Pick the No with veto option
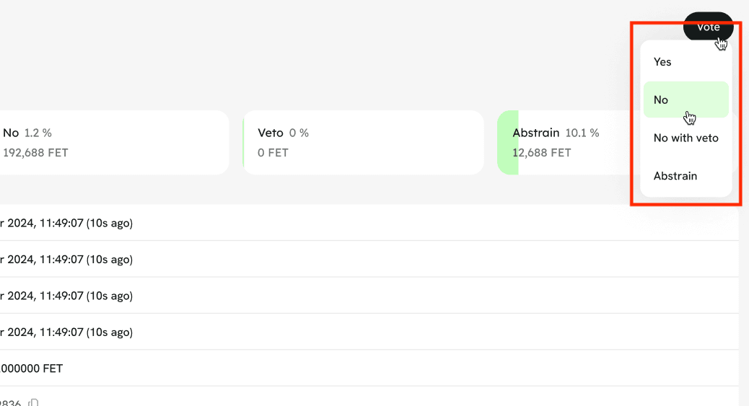Screen dimensions: 749x406 point(686,138)
